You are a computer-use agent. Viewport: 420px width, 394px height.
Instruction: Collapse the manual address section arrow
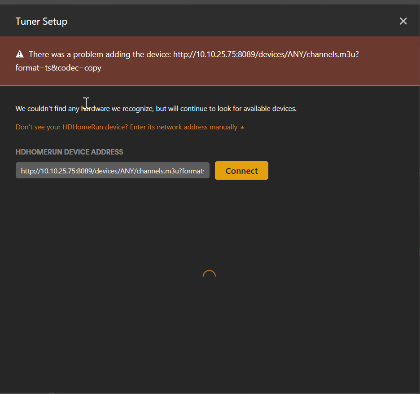pyautogui.click(x=242, y=127)
